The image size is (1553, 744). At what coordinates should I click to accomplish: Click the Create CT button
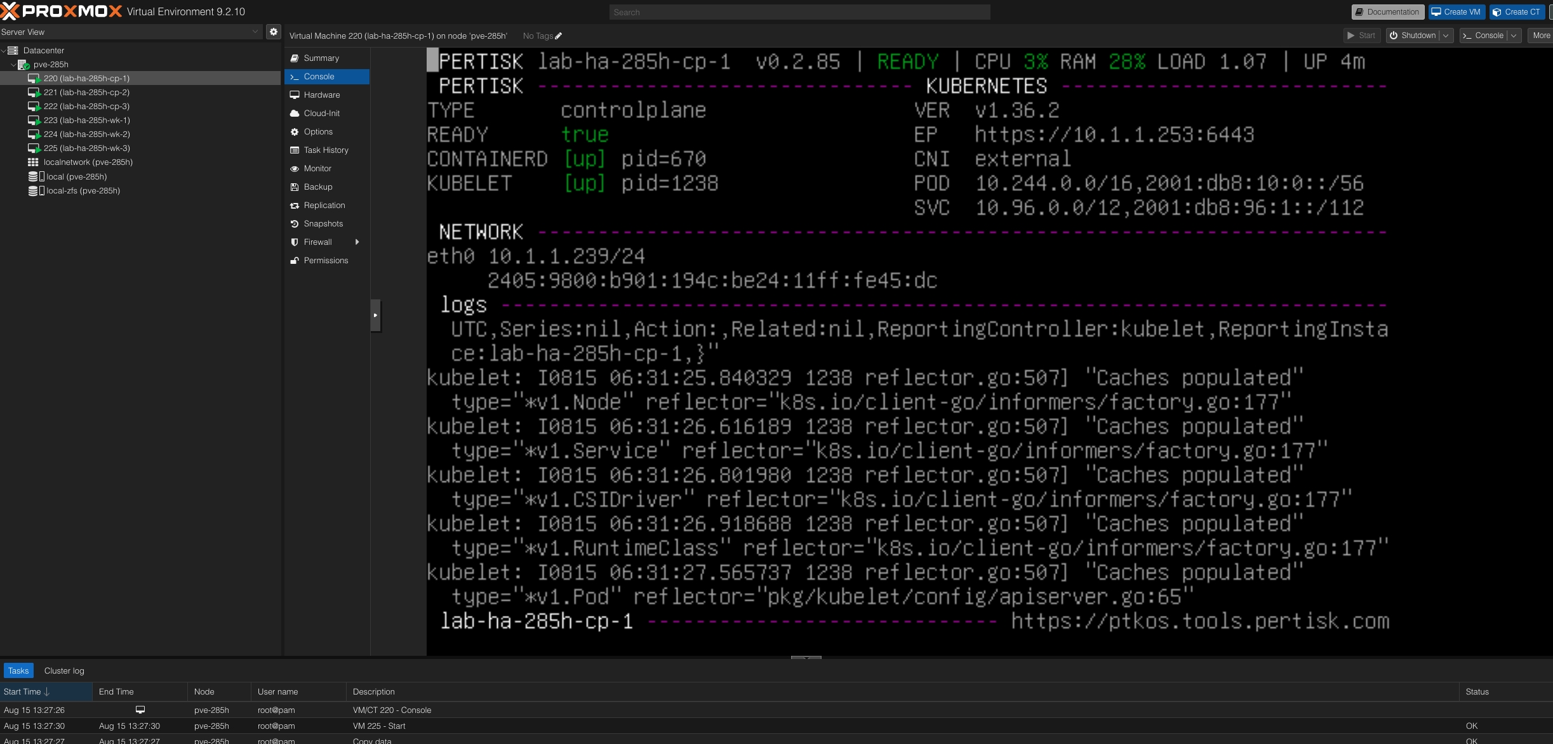[1516, 12]
